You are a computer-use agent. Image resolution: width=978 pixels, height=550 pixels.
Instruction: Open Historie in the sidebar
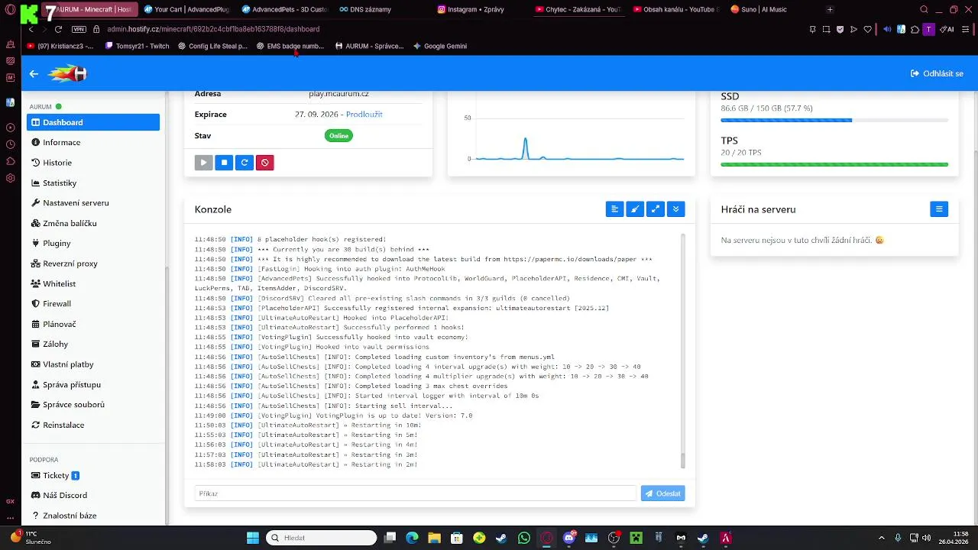93,163
